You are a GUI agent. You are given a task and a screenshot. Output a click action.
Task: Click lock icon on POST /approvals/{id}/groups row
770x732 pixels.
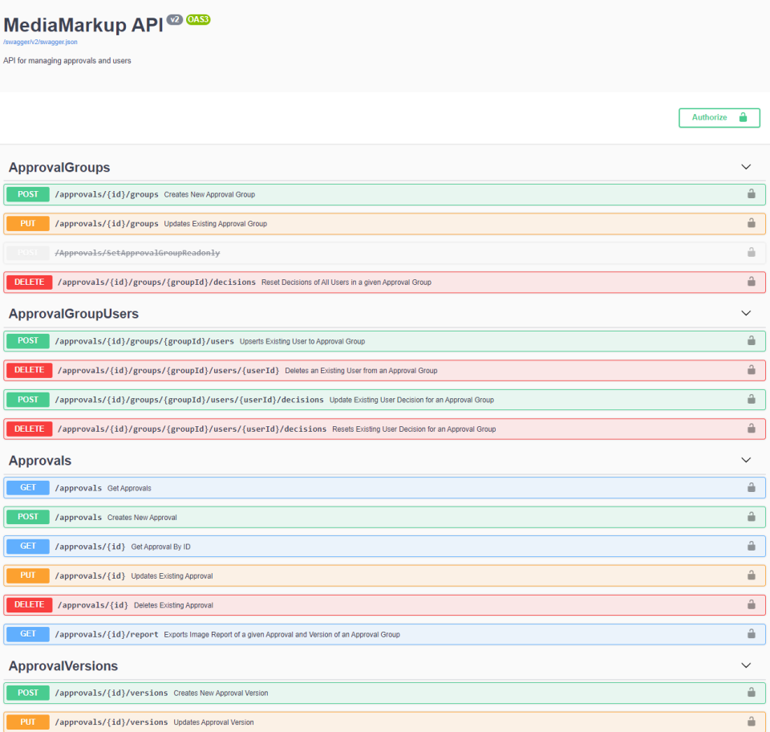pyautogui.click(x=751, y=193)
